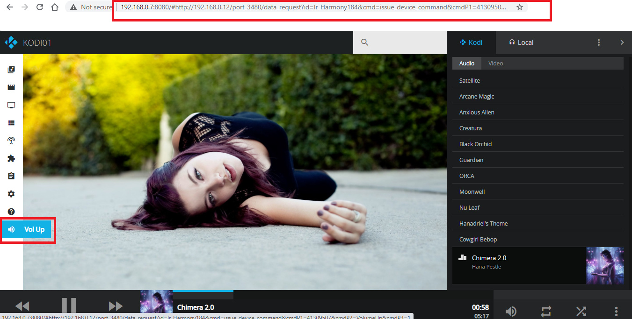The image size is (632, 319).
Task: Click the search input field
Action: (x=400, y=43)
